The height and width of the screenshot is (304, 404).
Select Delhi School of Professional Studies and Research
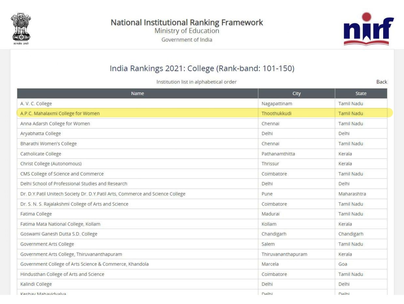[74, 184]
